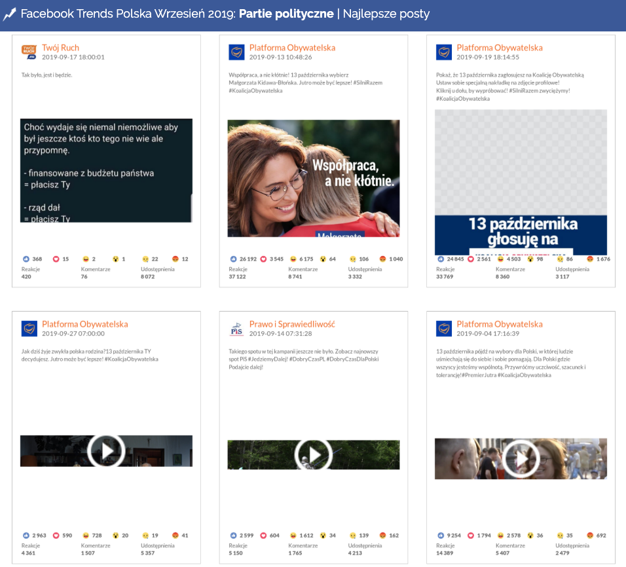
Task: Open the '13 października głosuję na' image
Action: [x=521, y=182]
